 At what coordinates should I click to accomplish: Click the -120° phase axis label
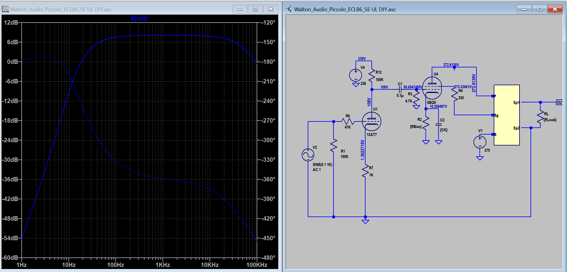pyautogui.click(x=268, y=23)
